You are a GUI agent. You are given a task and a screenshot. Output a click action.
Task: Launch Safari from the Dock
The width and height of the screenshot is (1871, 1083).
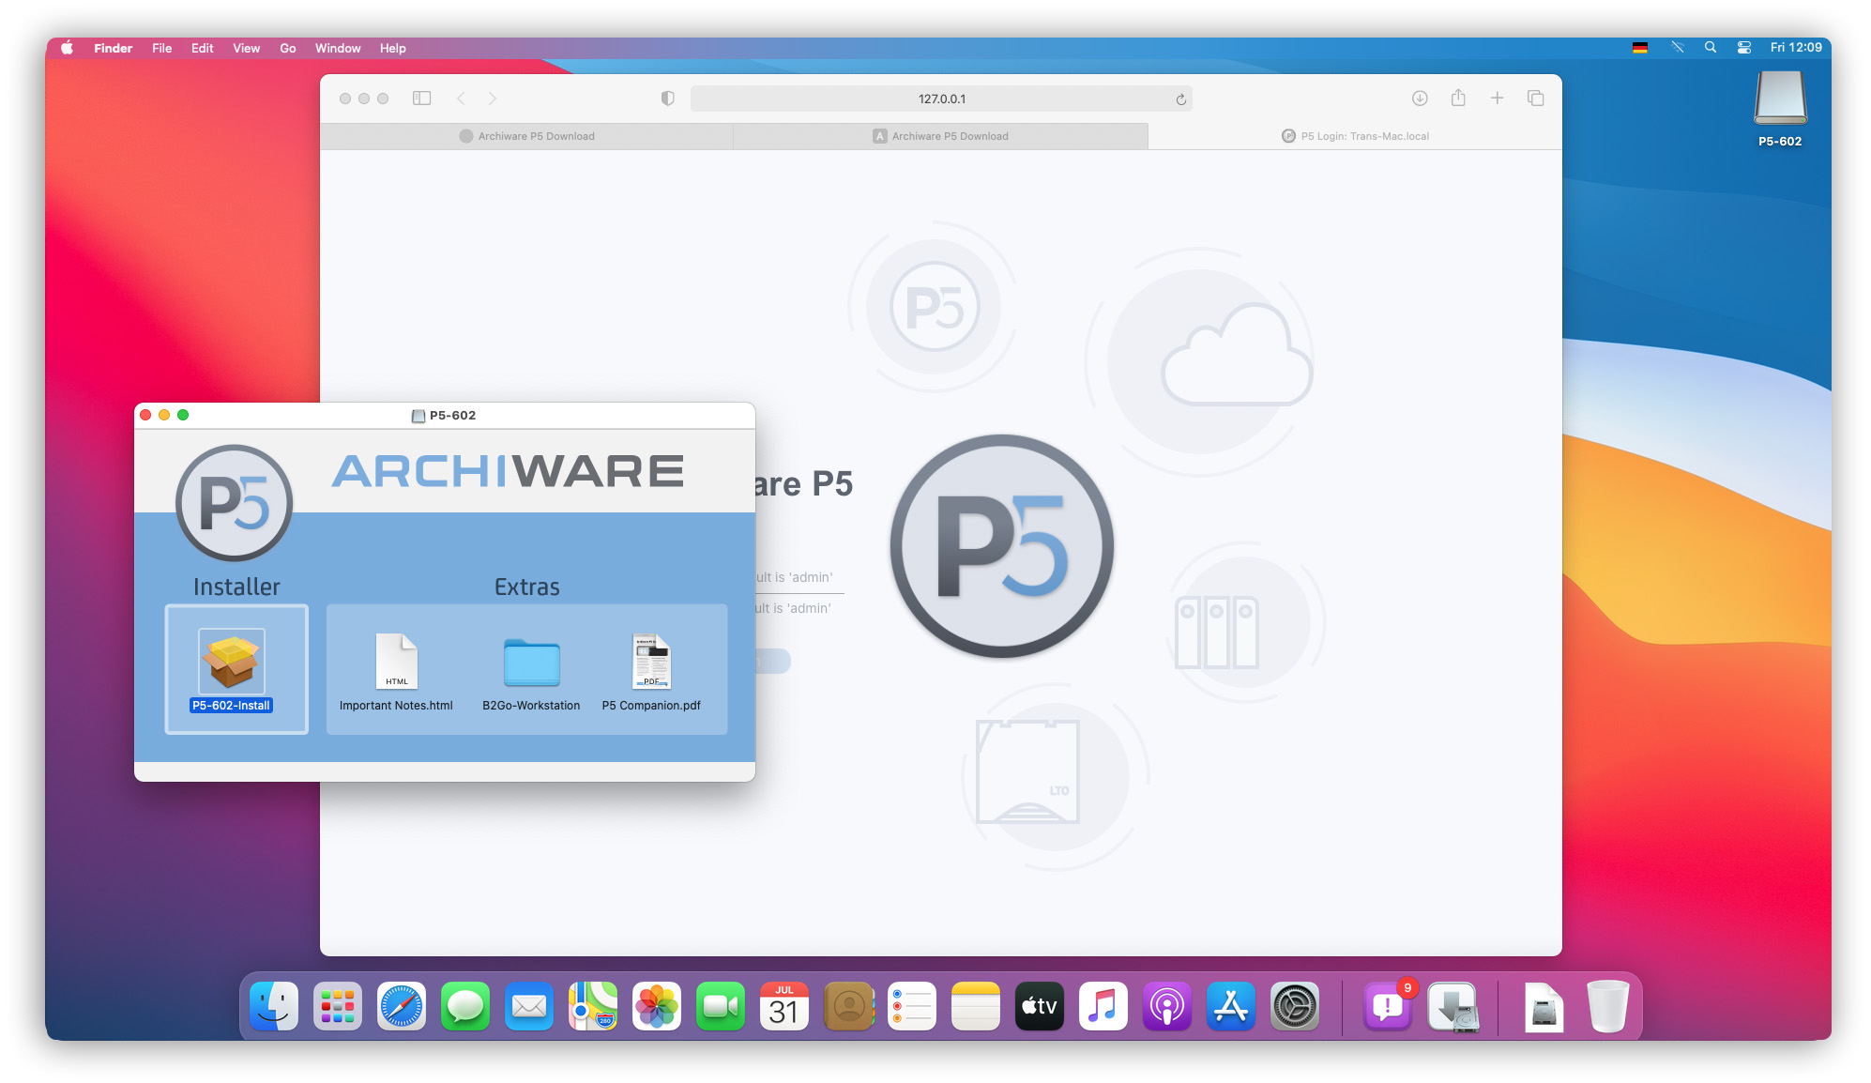coord(402,1007)
